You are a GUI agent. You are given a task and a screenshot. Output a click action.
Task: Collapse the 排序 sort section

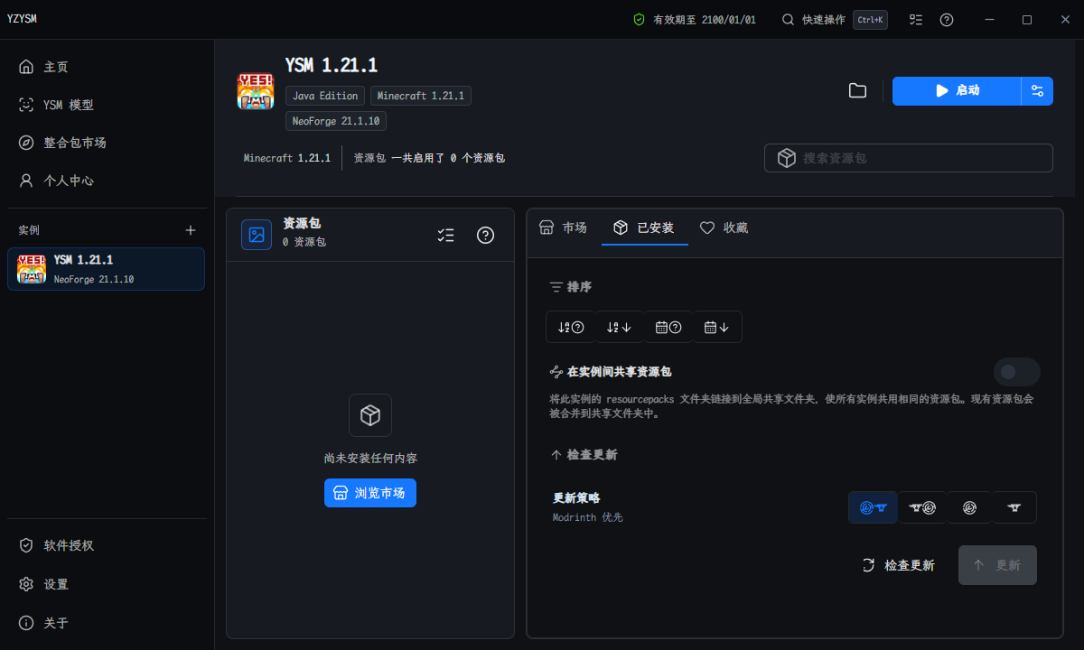tap(571, 287)
